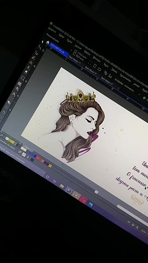Viewport: 148px width, 263px height.
Task: Edit the page height field 96,0 mm
Action: point(80,58)
